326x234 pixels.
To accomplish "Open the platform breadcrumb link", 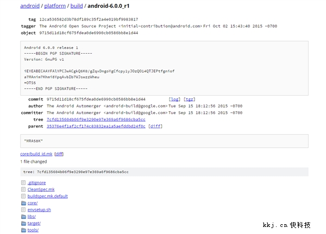I will (55, 6).
